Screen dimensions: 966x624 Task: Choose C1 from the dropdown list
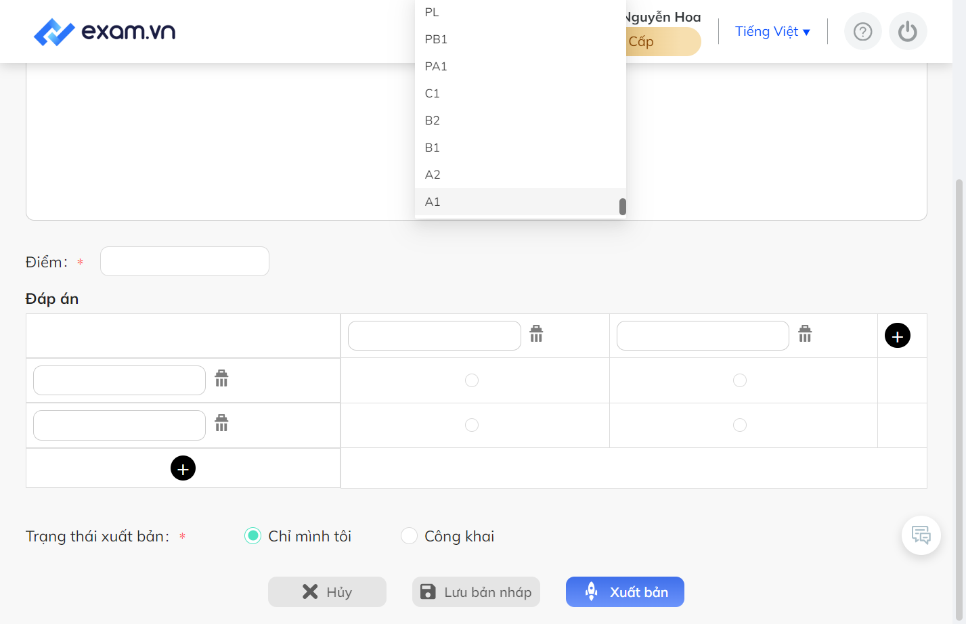(520, 93)
